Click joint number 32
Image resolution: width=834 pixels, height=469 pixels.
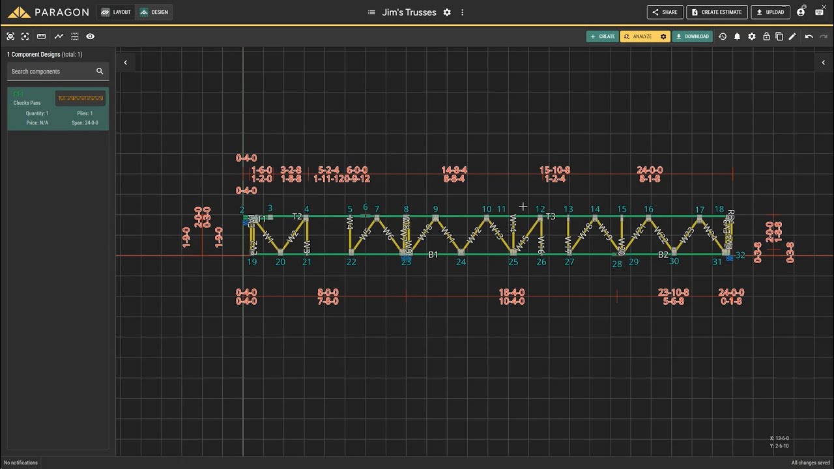coord(740,255)
